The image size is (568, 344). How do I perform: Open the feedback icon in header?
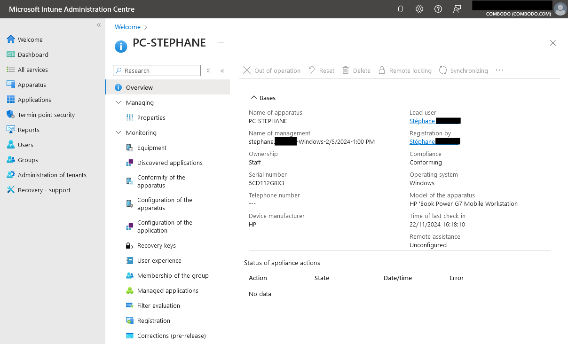[457, 9]
